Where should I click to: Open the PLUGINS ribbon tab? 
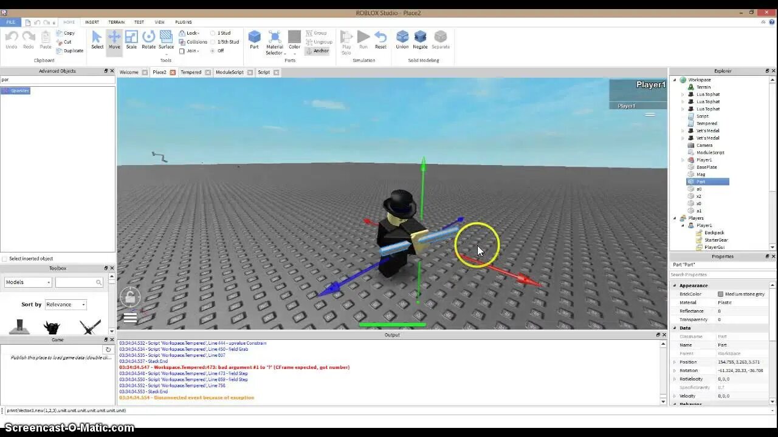point(184,22)
